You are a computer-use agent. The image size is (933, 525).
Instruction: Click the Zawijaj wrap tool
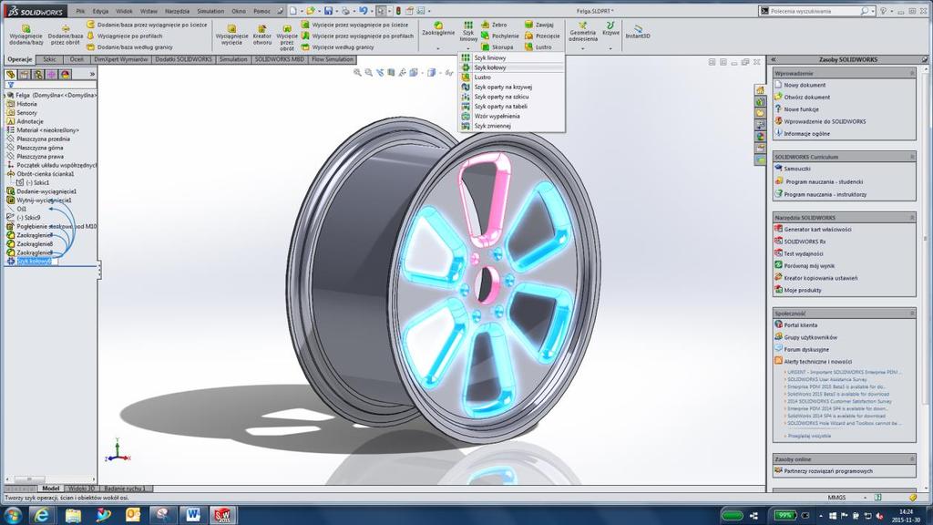point(539,25)
